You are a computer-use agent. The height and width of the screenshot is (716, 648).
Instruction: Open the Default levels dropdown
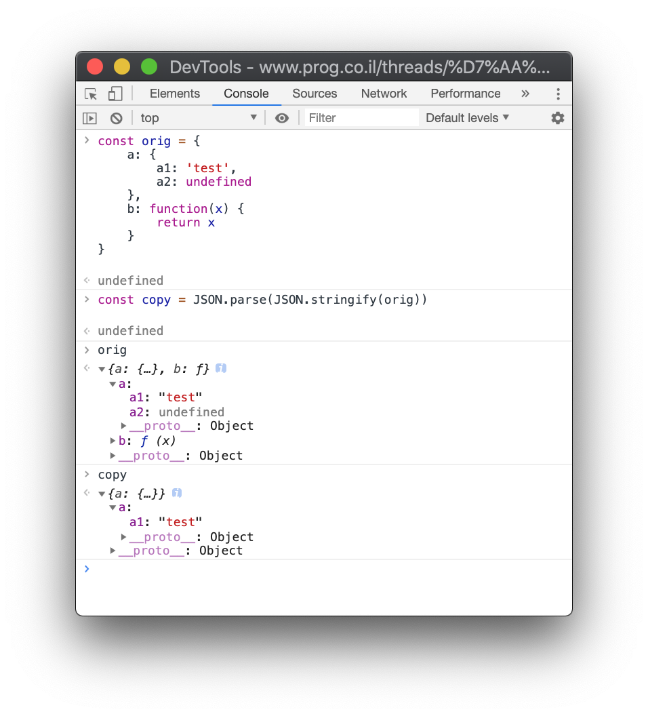pos(467,117)
